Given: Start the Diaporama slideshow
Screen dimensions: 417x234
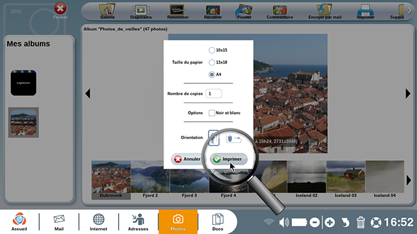Looking at the screenshot, I should tap(140, 11).
